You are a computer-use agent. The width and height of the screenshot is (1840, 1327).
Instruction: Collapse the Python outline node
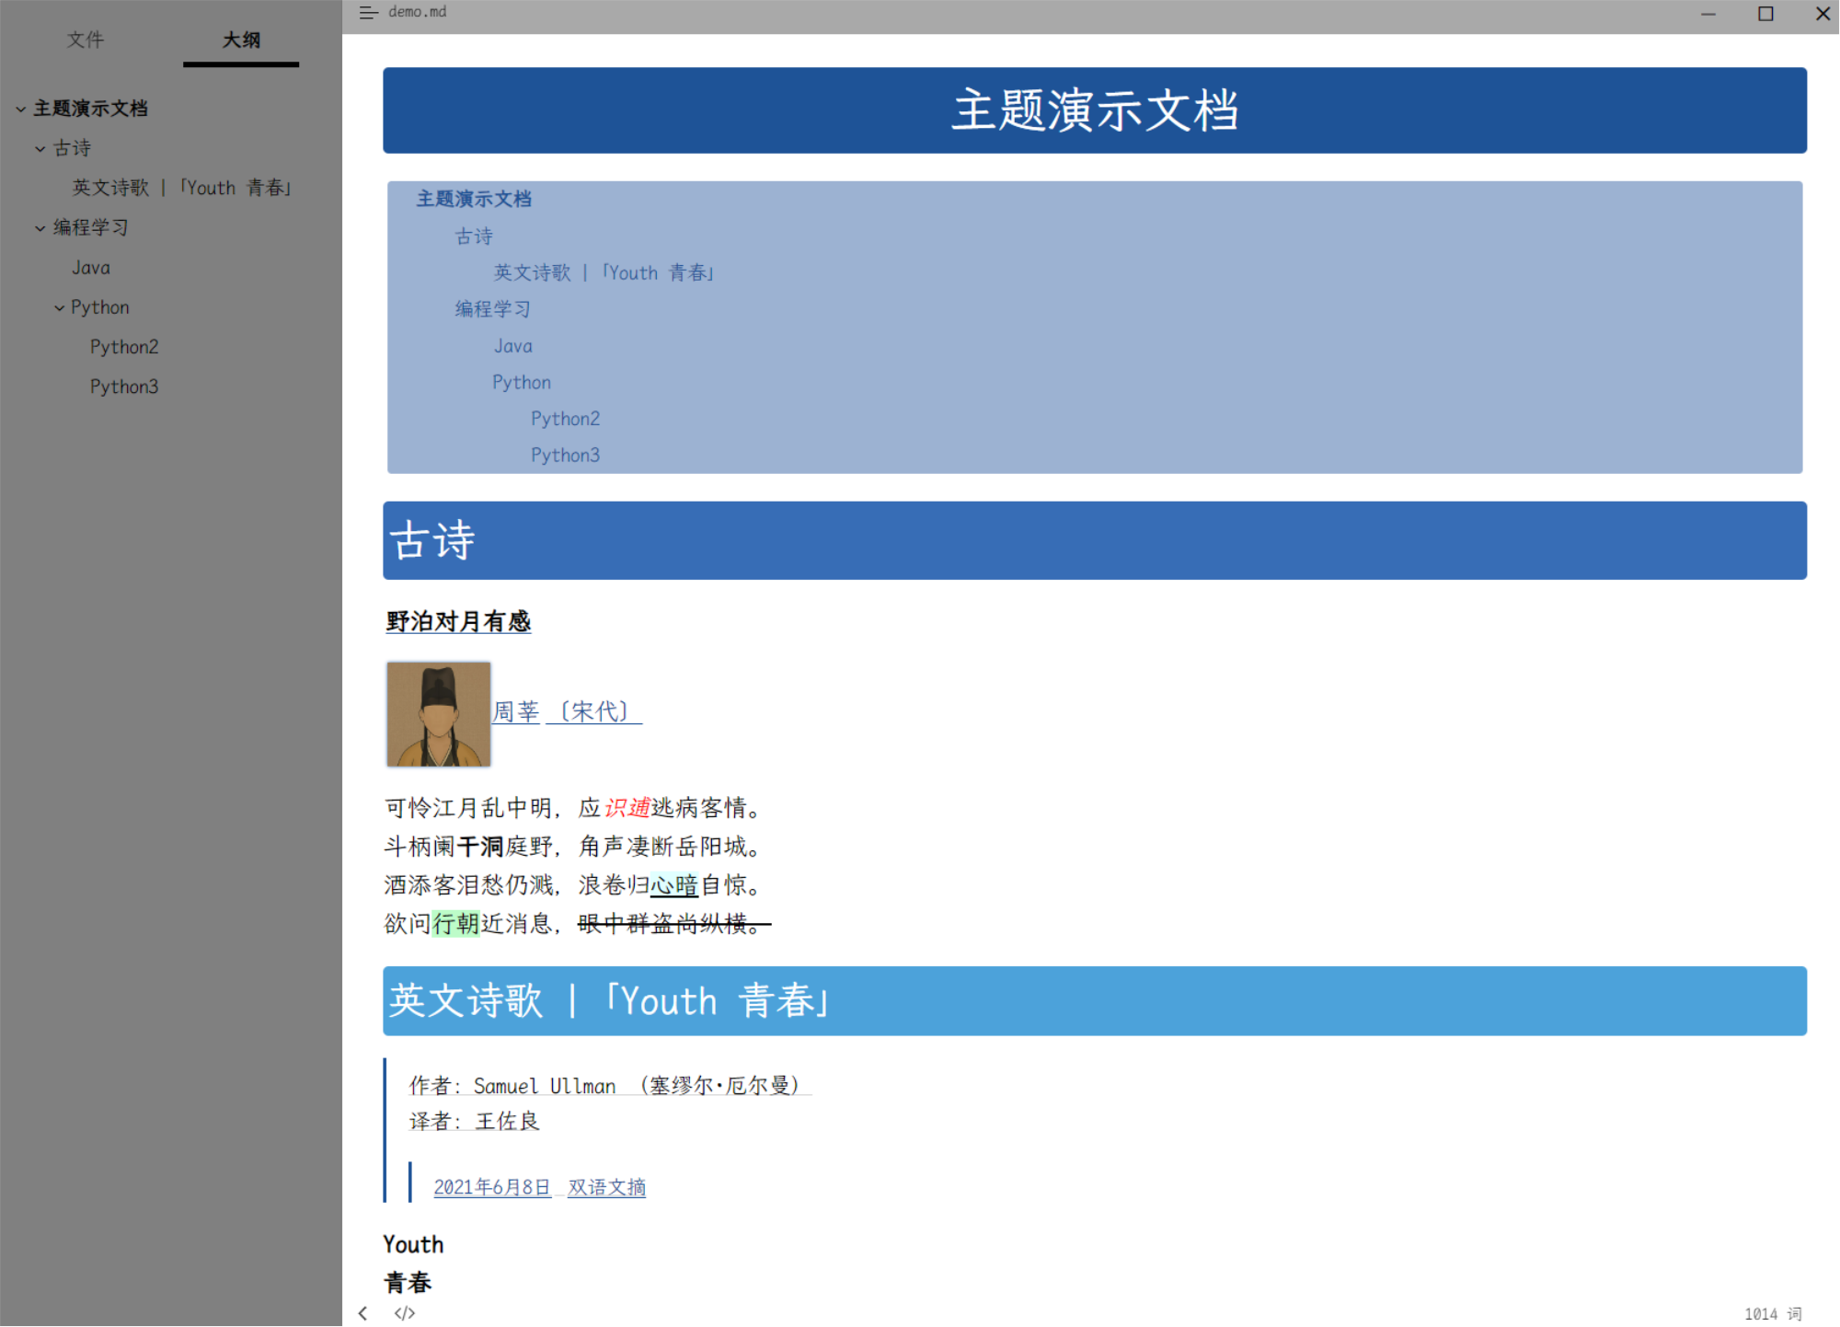pos(59,308)
